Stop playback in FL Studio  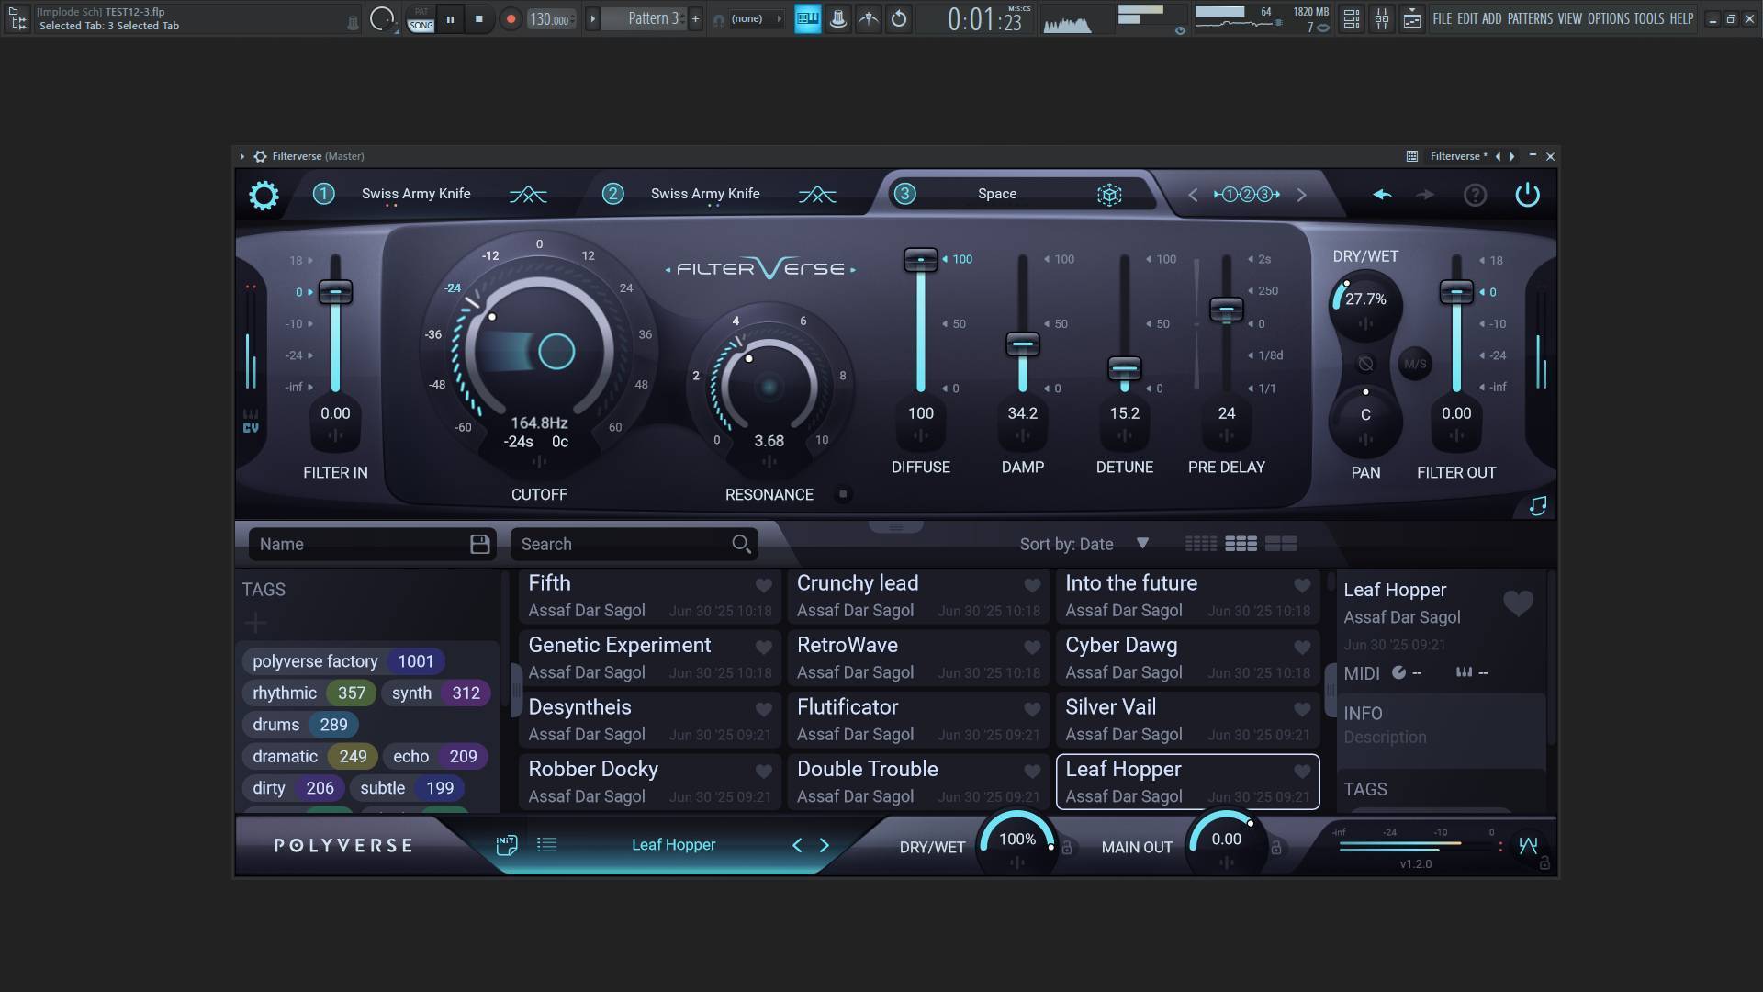point(478,18)
